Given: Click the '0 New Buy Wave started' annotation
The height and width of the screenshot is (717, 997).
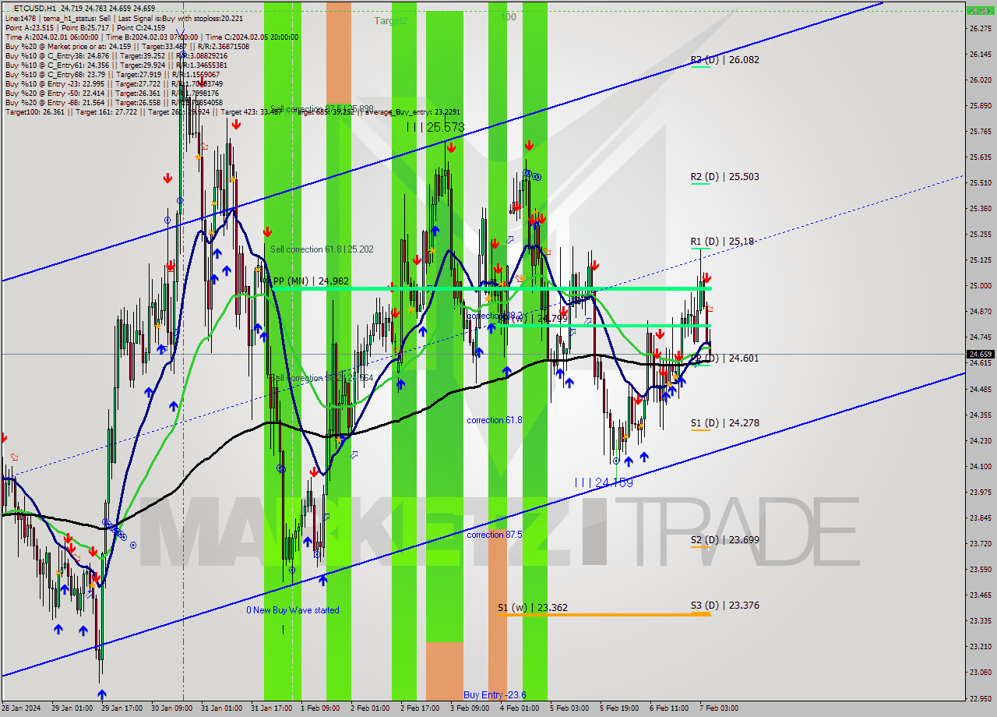Looking at the screenshot, I should pyautogui.click(x=293, y=610).
